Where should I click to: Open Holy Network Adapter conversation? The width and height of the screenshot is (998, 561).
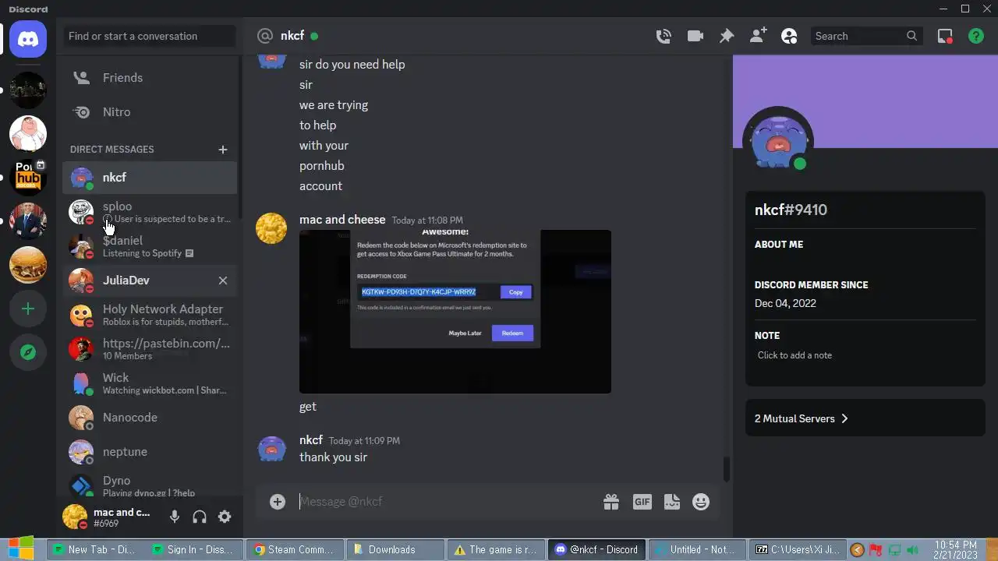150,315
